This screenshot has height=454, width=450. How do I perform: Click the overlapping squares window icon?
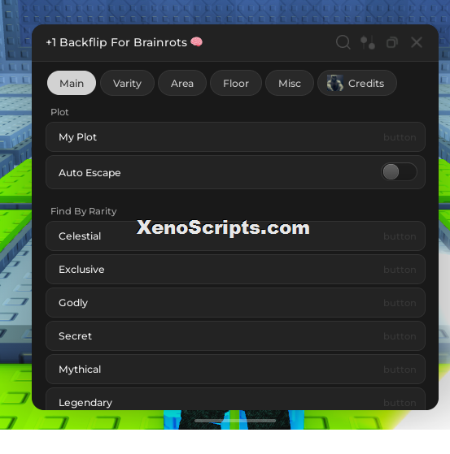coord(392,42)
